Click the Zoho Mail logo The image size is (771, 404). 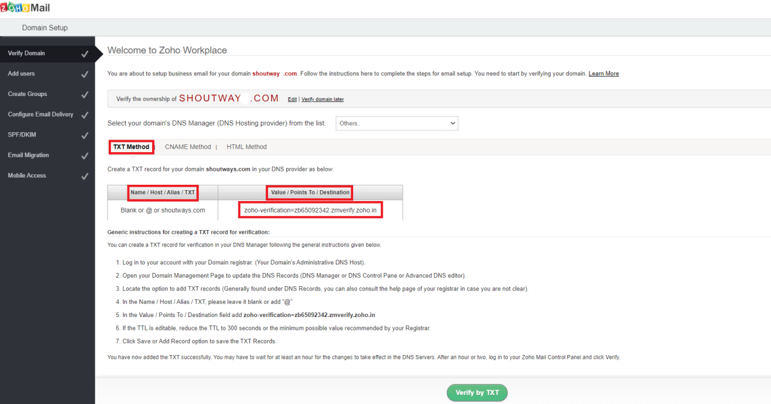pyautogui.click(x=25, y=8)
